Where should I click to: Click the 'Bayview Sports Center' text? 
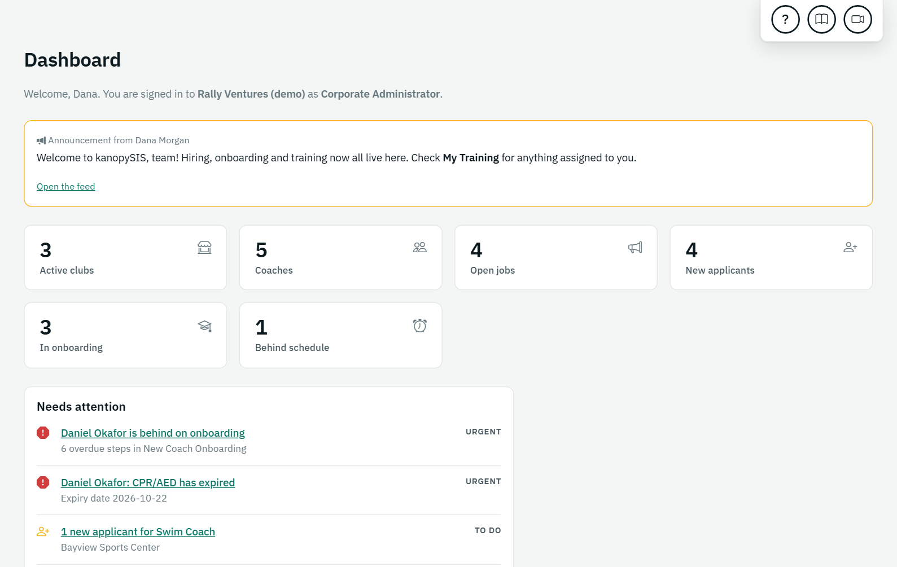(110, 548)
